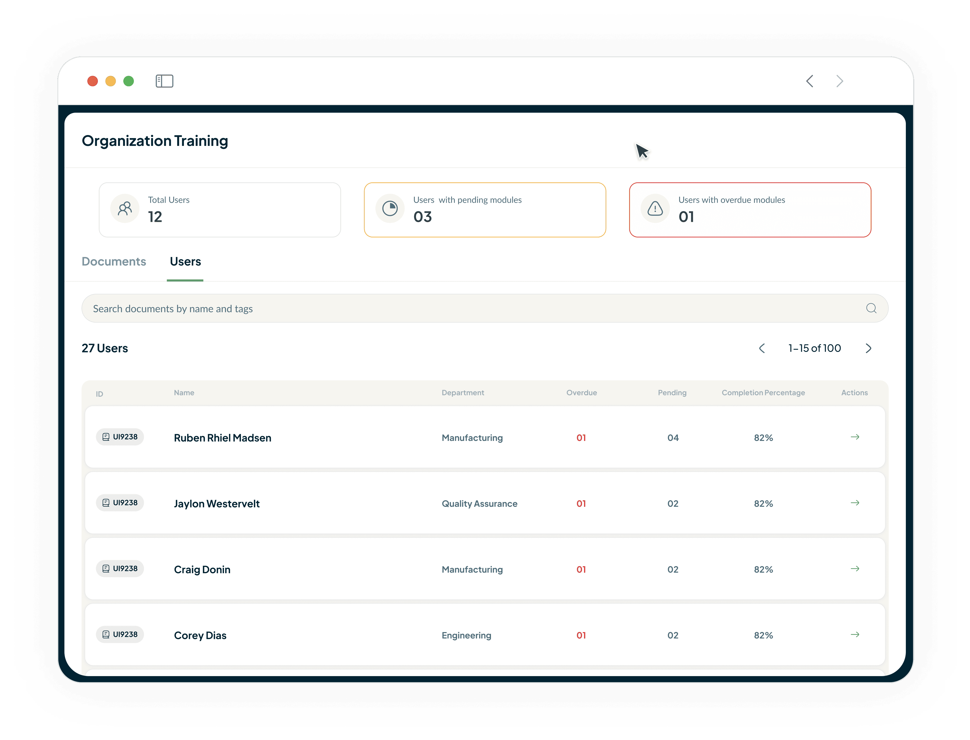Click the overdue modules warning icon
The image size is (970, 740).
pyautogui.click(x=655, y=208)
